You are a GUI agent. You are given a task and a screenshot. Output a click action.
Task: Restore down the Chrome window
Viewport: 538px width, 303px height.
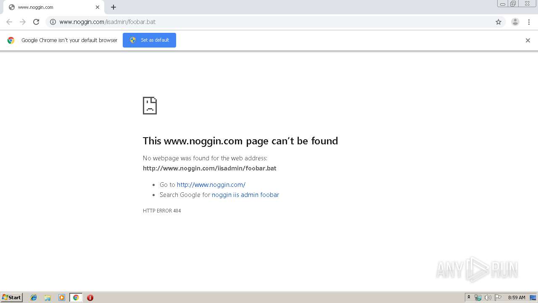coord(513,4)
